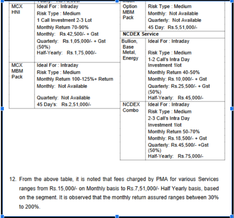Click the NCDEX Combo table cell
This screenshot has height=218, width=234.
pos(131,107)
